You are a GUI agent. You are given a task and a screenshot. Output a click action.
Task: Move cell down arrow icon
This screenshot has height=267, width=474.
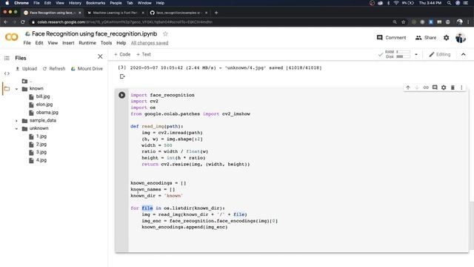(x=416, y=88)
